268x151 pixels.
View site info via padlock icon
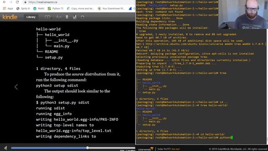tap(26, 2)
